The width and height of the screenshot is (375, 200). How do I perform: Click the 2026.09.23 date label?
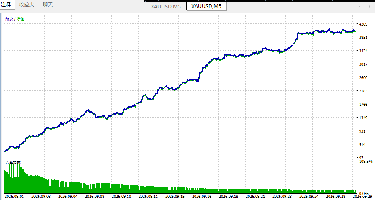(282, 196)
